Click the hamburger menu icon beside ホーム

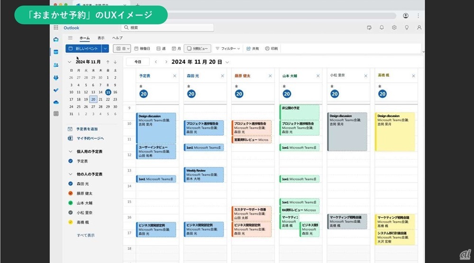(70, 38)
